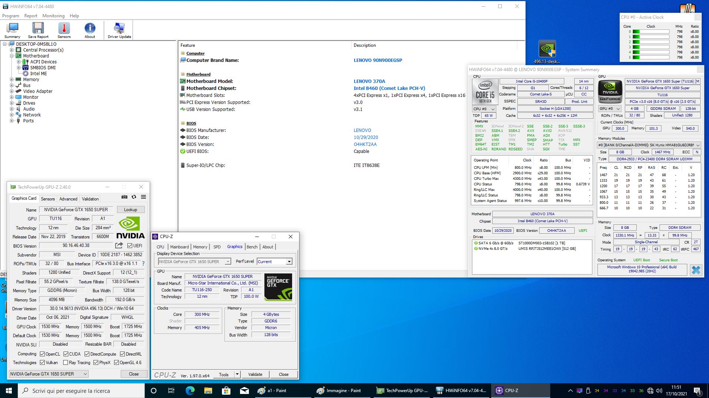
Task: Refresh GPU-Z data with refresh icon
Action: tap(134, 197)
